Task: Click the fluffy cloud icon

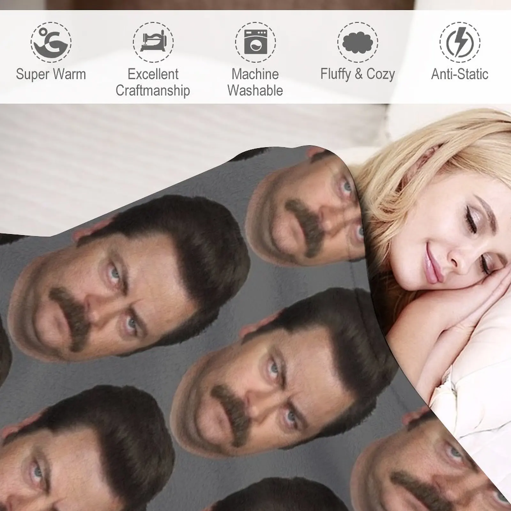Action: 358,42
